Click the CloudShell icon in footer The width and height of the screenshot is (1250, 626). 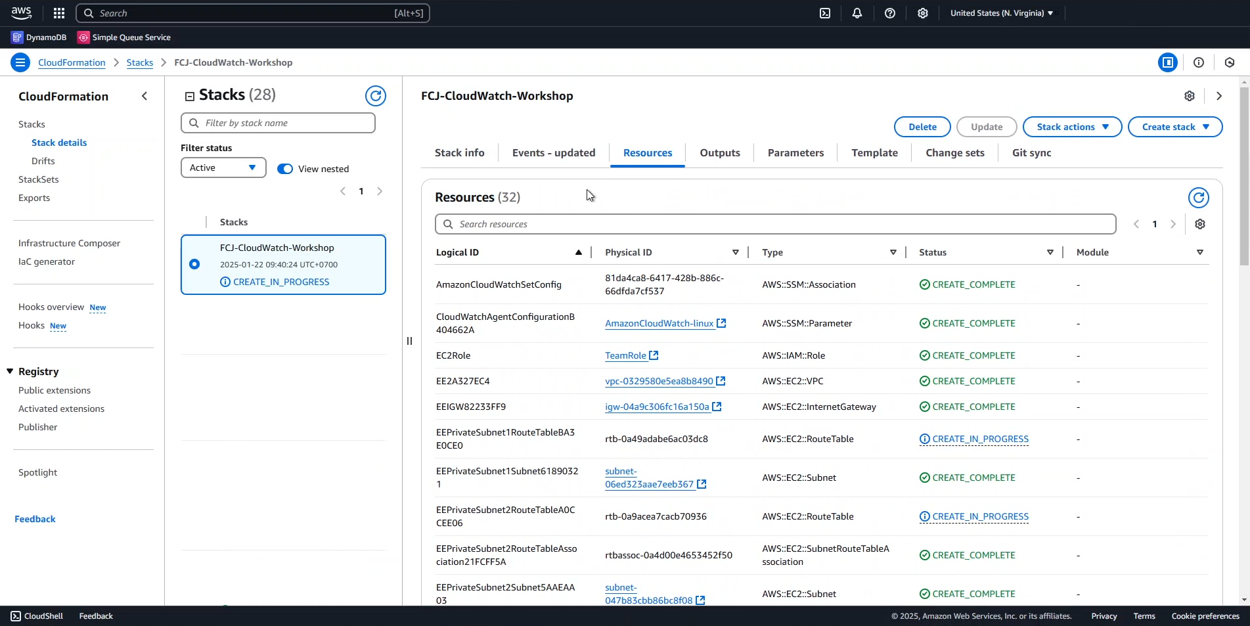(x=16, y=616)
